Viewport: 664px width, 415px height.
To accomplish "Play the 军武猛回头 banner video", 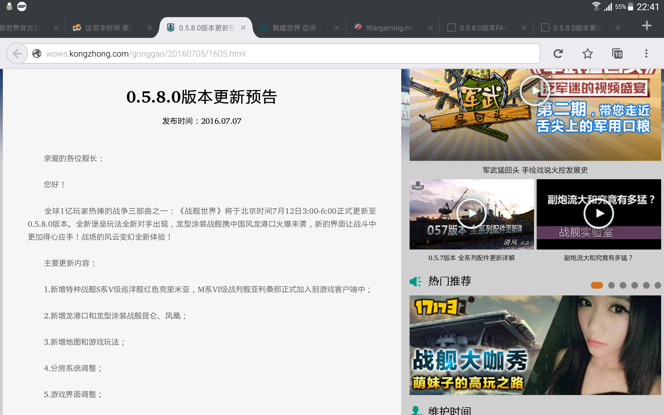I will pos(534,91).
